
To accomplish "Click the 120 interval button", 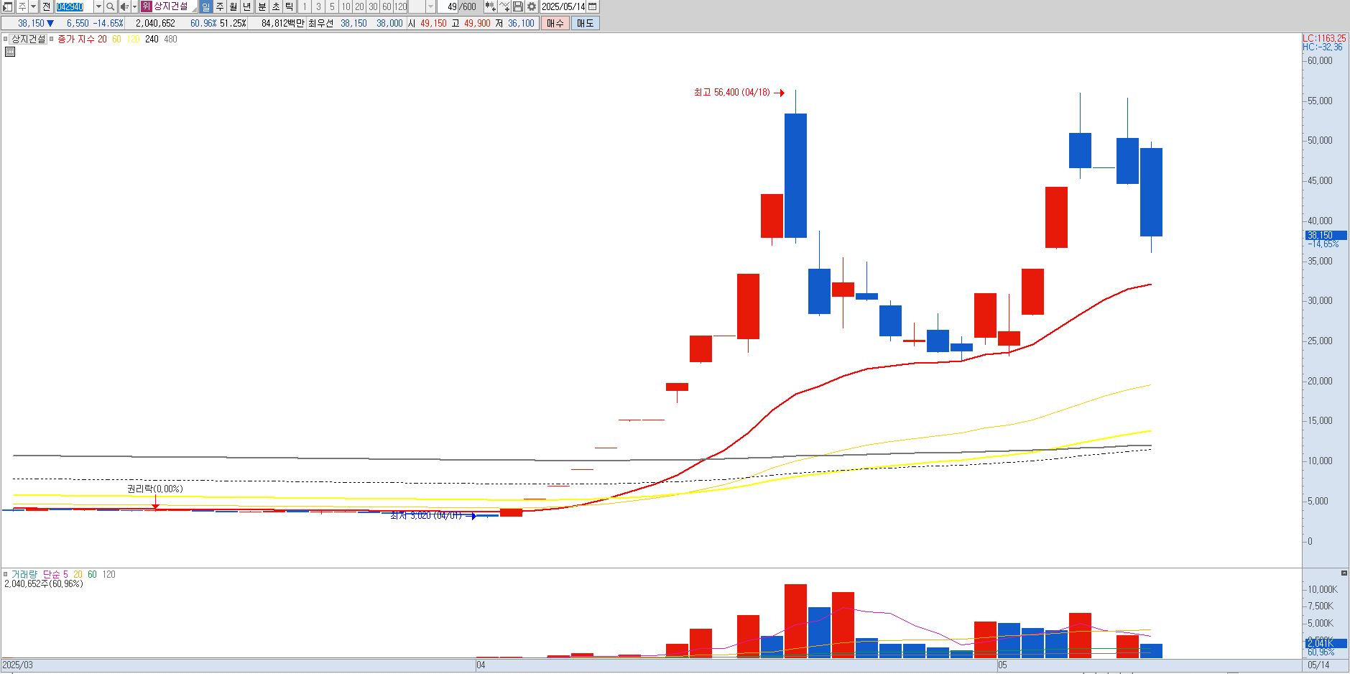I will point(400,6).
